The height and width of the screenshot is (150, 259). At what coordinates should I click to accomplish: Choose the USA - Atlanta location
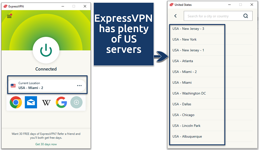pyautogui.click(x=183, y=61)
